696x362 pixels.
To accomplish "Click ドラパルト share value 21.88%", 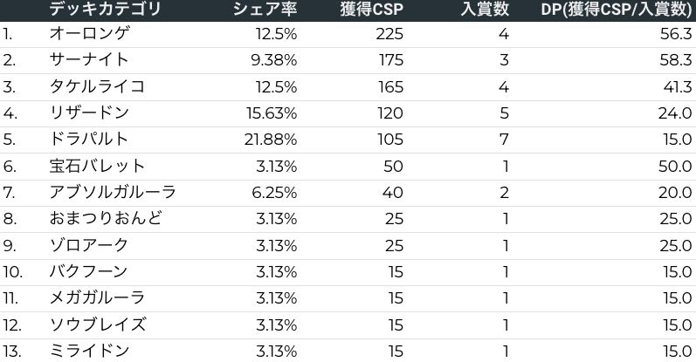I will 272,140.
